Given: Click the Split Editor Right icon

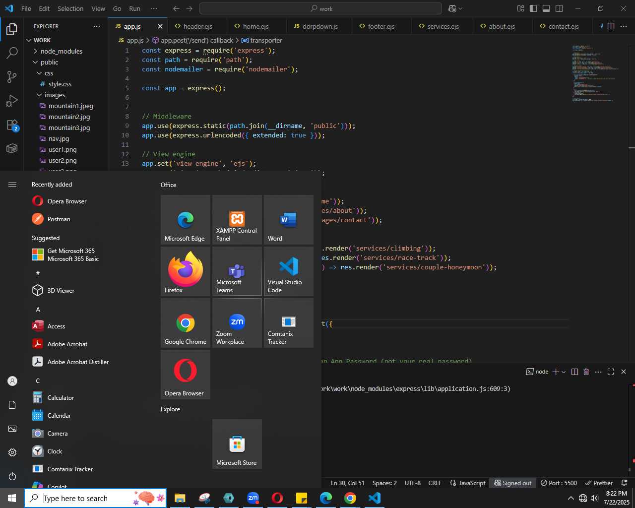Looking at the screenshot, I should [611, 26].
